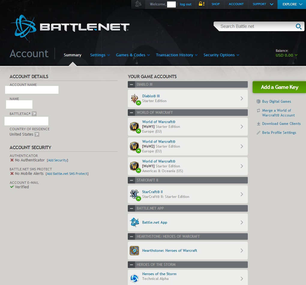Click the Beta Profile Settings pencil icon

pos(258,133)
